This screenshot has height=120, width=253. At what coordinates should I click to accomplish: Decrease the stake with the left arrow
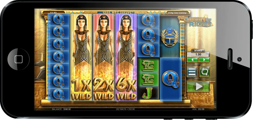coord(192,60)
